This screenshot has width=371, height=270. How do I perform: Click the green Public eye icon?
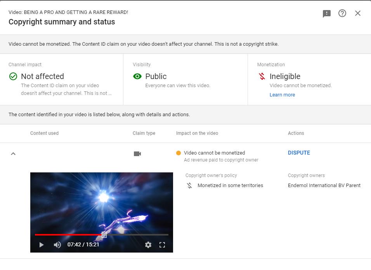click(x=137, y=76)
